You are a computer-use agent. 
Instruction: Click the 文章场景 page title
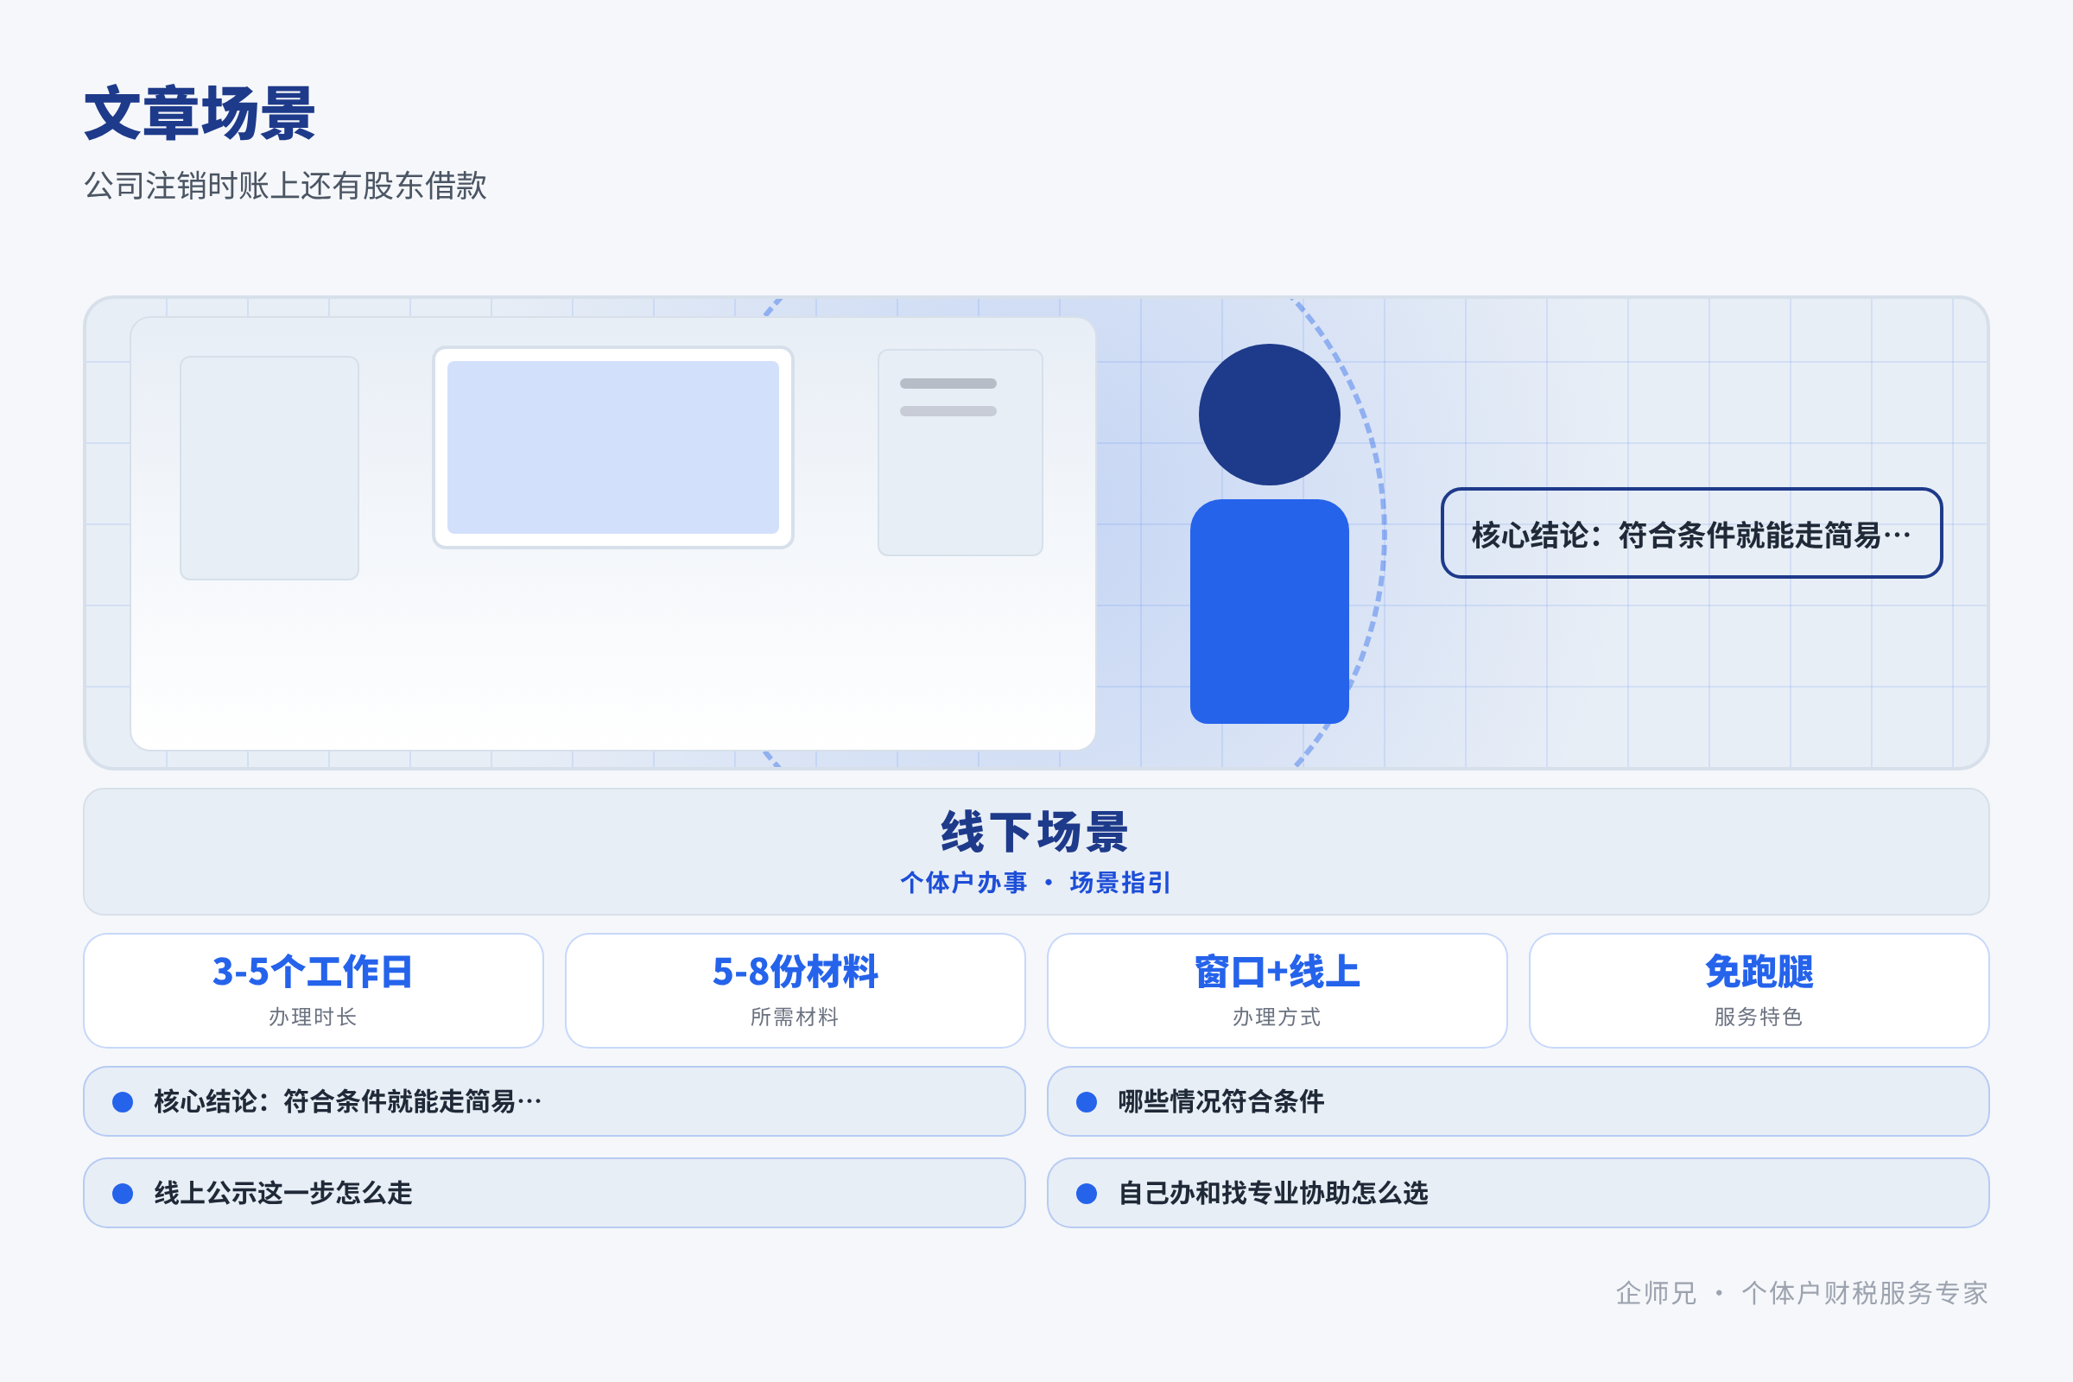pos(200,114)
